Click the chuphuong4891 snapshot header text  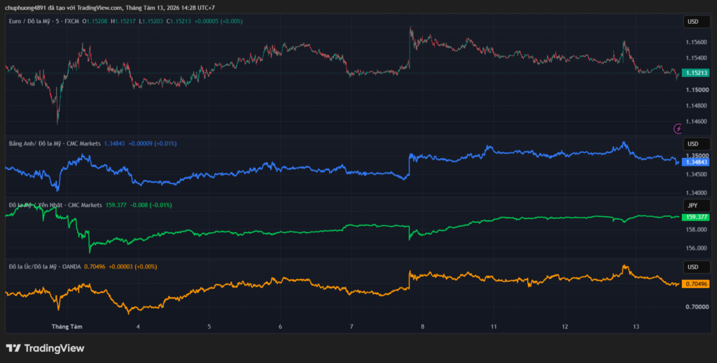click(x=110, y=8)
